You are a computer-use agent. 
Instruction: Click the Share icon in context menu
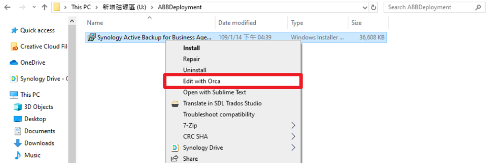[x=175, y=159]
